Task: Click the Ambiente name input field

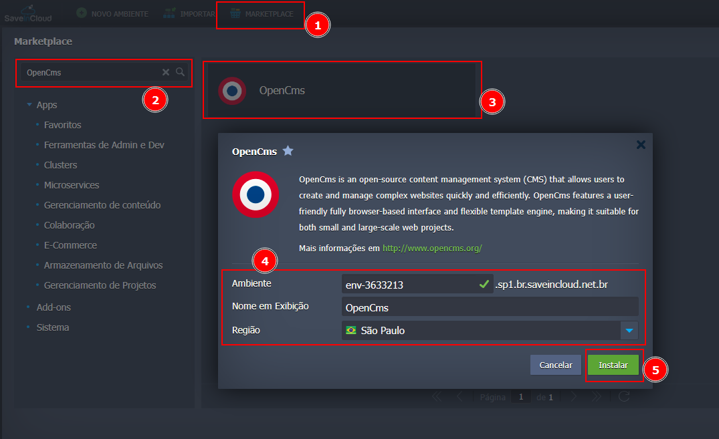Action: pyautogui.click(x=408, y=285)
